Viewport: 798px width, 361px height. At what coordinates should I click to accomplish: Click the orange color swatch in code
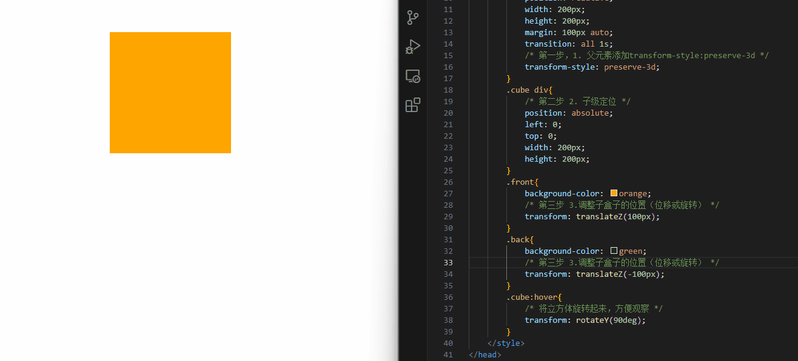(x=614, y=193)
